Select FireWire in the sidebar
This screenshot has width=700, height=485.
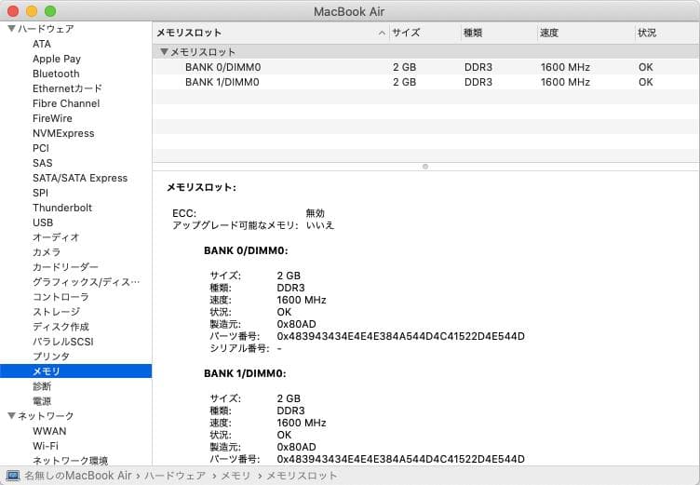52,118
